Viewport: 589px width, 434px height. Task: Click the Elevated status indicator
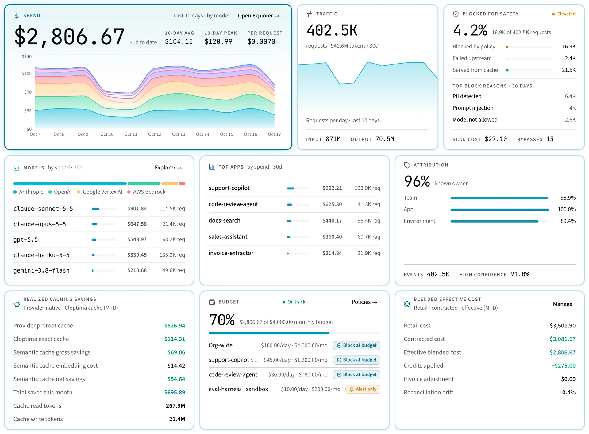564,14
